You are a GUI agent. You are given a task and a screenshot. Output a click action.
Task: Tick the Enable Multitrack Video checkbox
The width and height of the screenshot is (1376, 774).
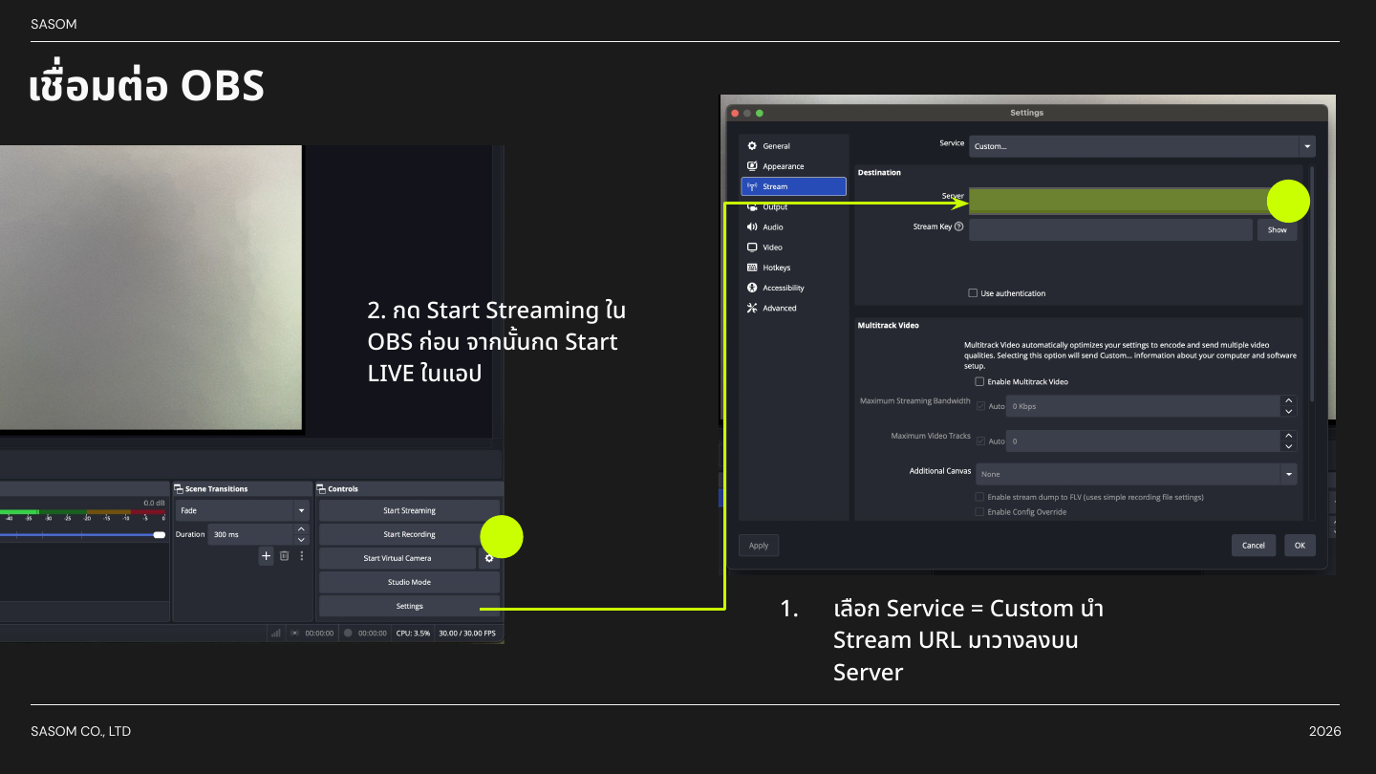click(x=979, y=381)
